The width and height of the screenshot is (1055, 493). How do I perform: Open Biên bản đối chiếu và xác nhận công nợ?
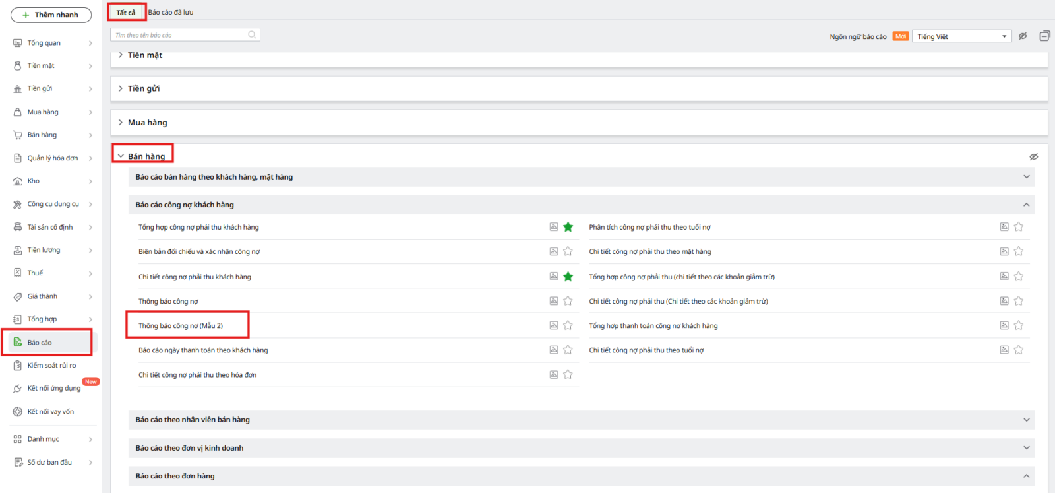tap(199, 251)
